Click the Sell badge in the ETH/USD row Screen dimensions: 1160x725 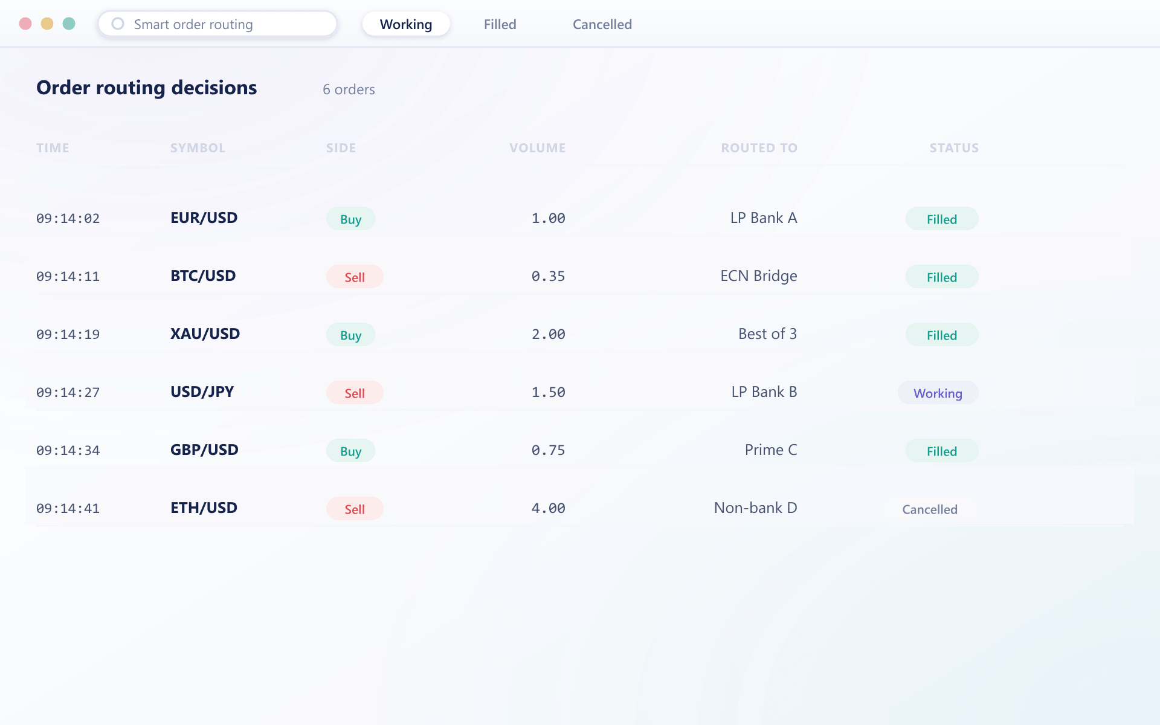click(x=355, y=509)
